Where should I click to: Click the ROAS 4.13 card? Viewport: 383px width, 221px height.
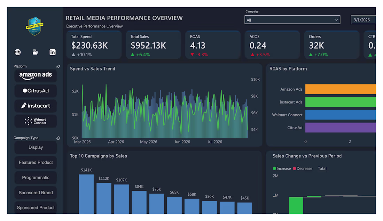pos(213,45)
